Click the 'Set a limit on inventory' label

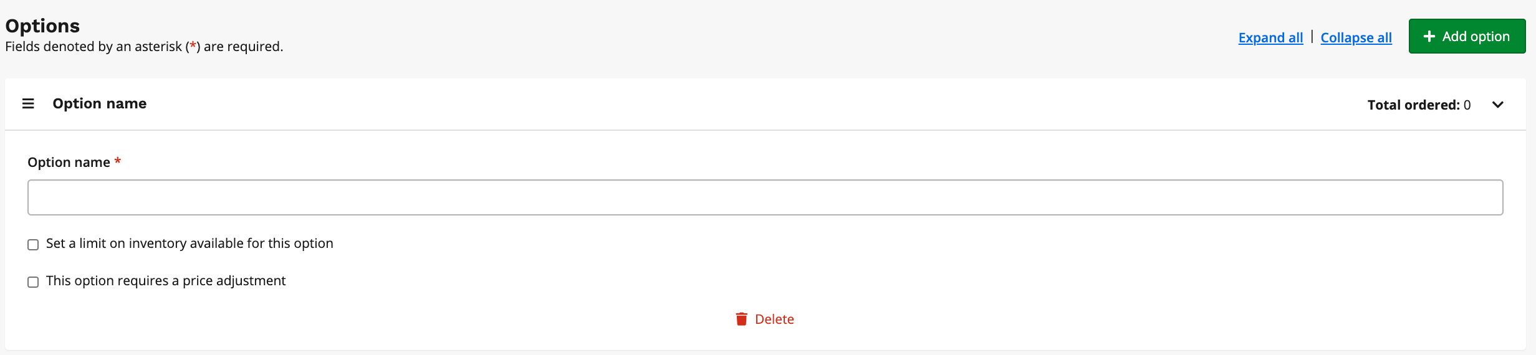[x=190, y=244]
